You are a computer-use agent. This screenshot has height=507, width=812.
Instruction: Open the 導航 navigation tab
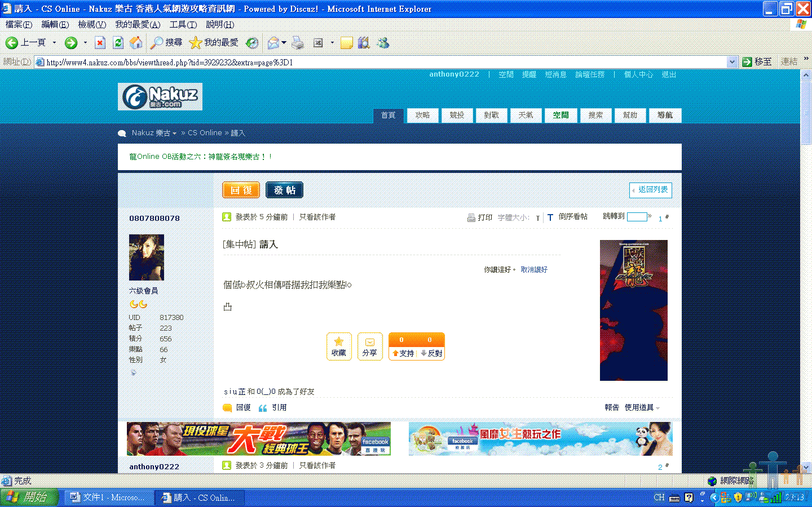(665, 115)
